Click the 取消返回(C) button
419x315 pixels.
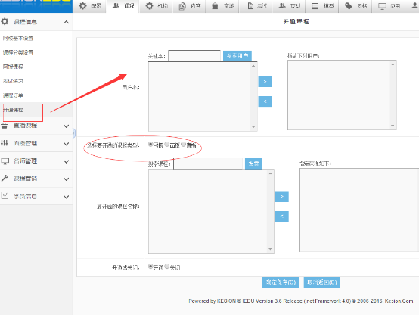click(321, 282)
